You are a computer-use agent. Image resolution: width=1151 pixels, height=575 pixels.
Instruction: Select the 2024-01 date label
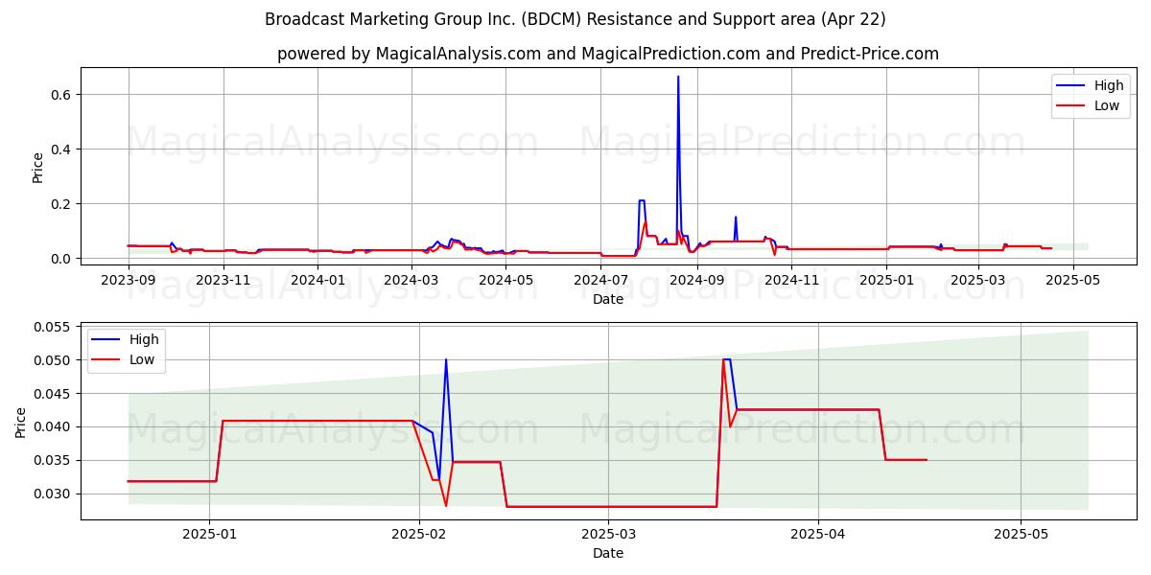(317, 280)
